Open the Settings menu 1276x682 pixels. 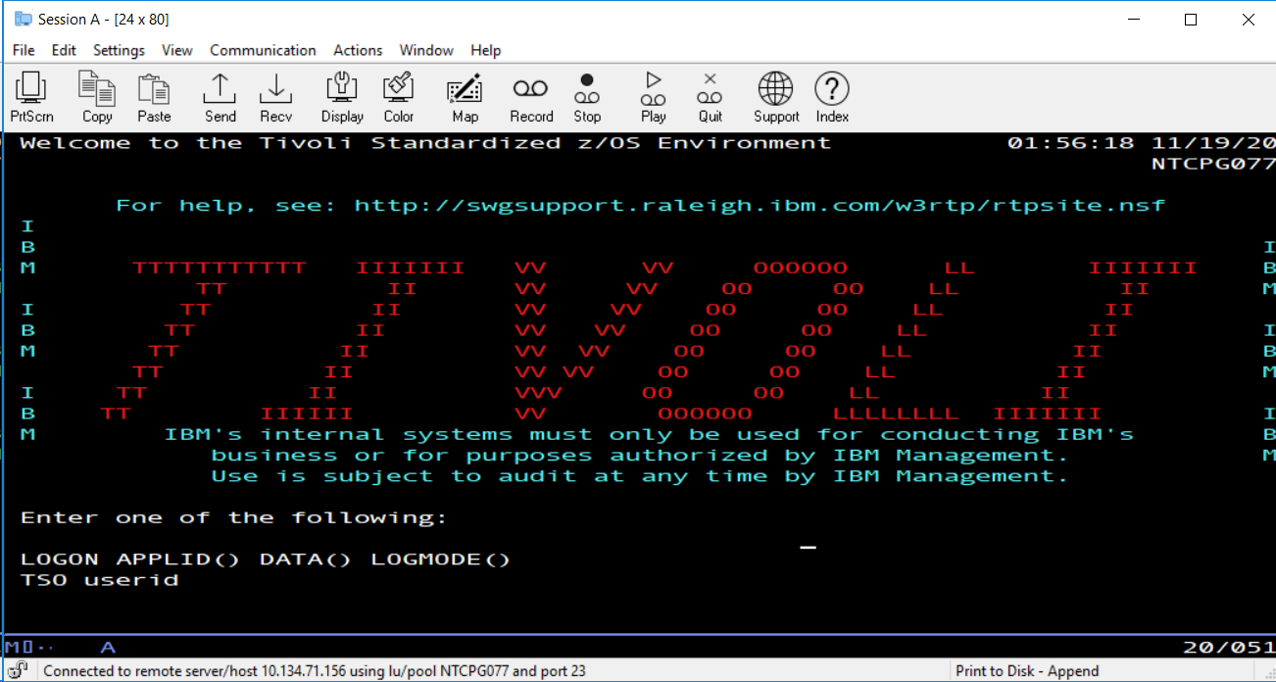click(119, 50)
